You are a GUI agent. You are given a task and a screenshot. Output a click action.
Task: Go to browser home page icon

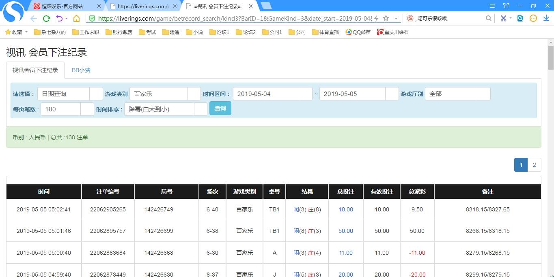(76, 18)
